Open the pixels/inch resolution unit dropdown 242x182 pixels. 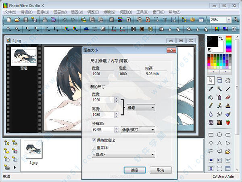coord(138,130)
